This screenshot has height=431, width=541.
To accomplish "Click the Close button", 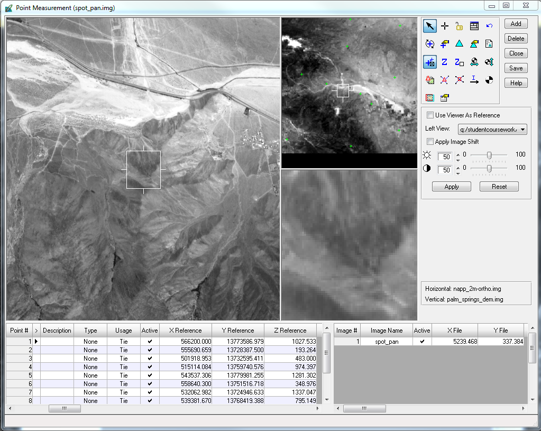I will (x=516, y=53).
